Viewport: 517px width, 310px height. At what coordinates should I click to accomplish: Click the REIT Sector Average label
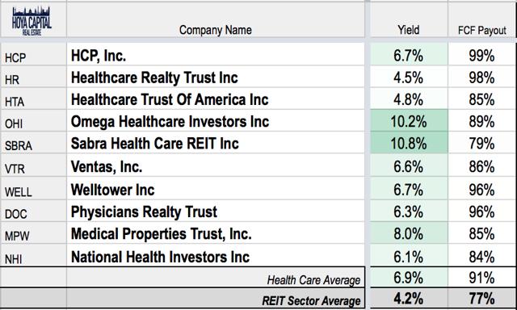pyautogui.click(x=311, y=300)
